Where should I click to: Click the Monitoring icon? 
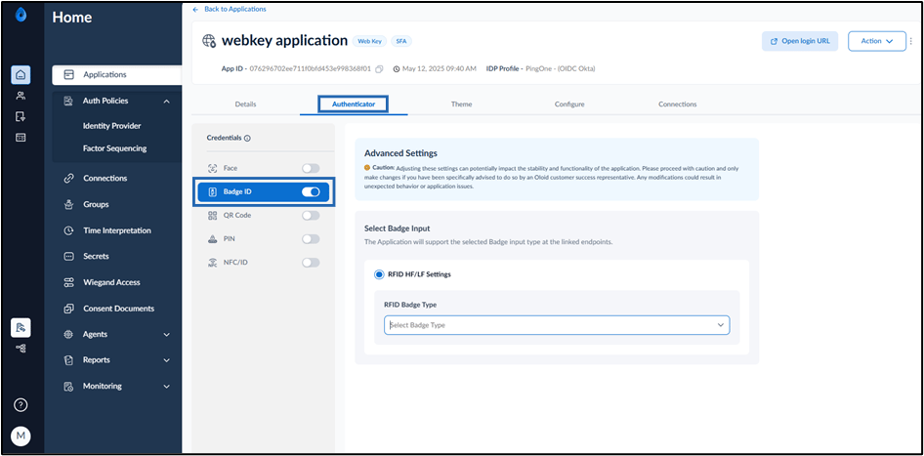pyautogui.click(x=68, y=387)
